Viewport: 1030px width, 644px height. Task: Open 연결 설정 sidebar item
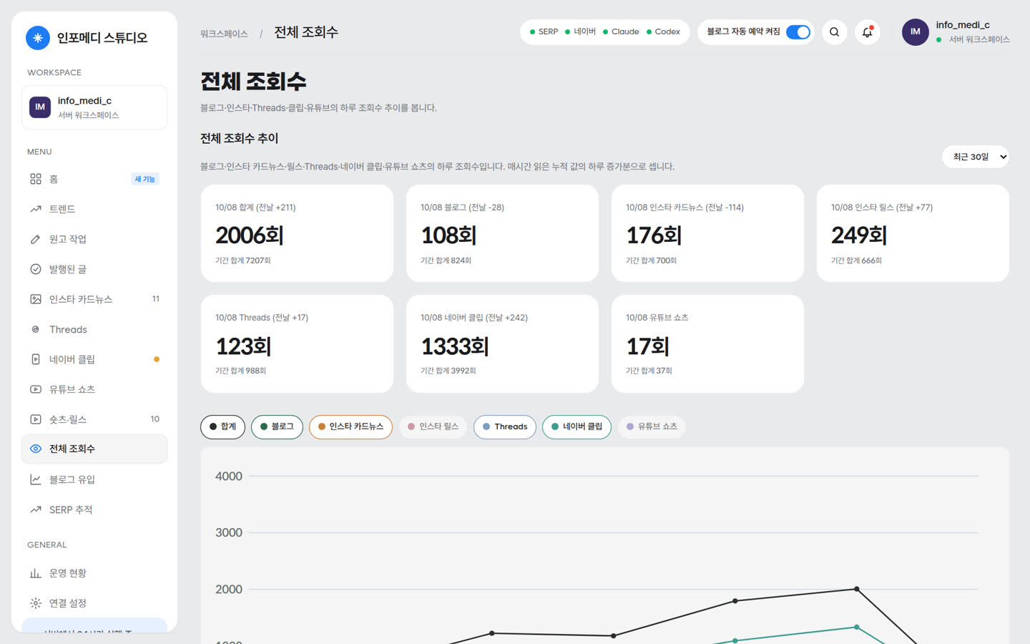(x=94, y=603)
